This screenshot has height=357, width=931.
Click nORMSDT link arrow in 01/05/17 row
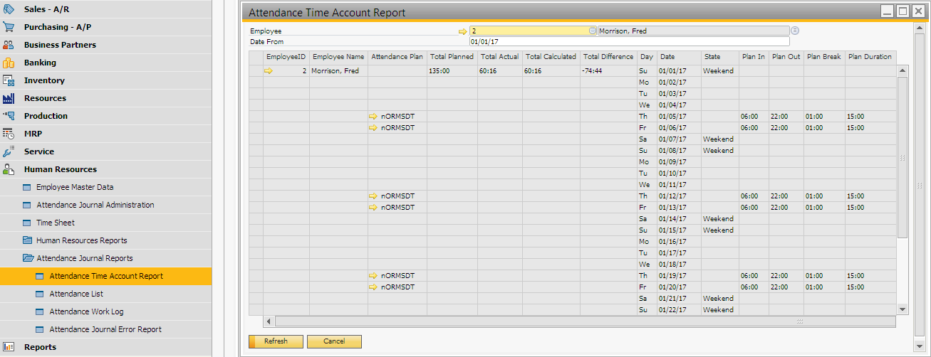(373, 117)
